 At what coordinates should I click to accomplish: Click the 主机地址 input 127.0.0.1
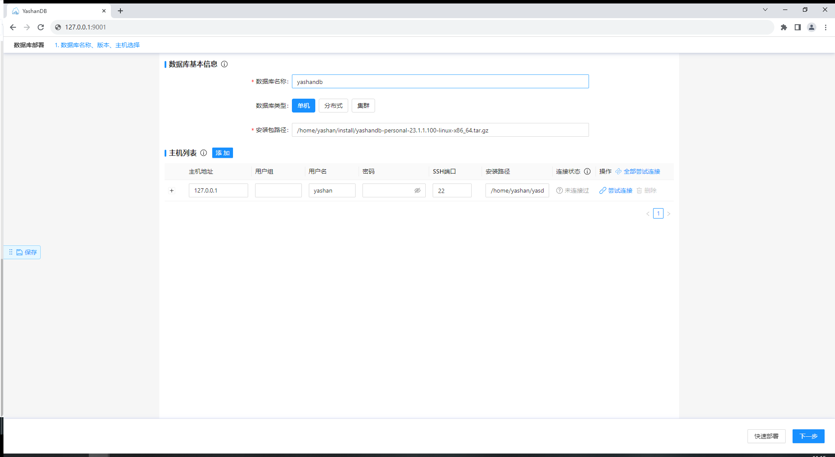point(218,190)
